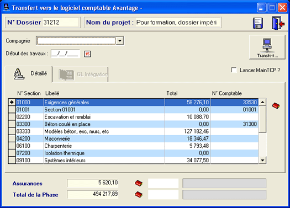
Task: Click the red book icon next to Assurances
Action: 139,183
